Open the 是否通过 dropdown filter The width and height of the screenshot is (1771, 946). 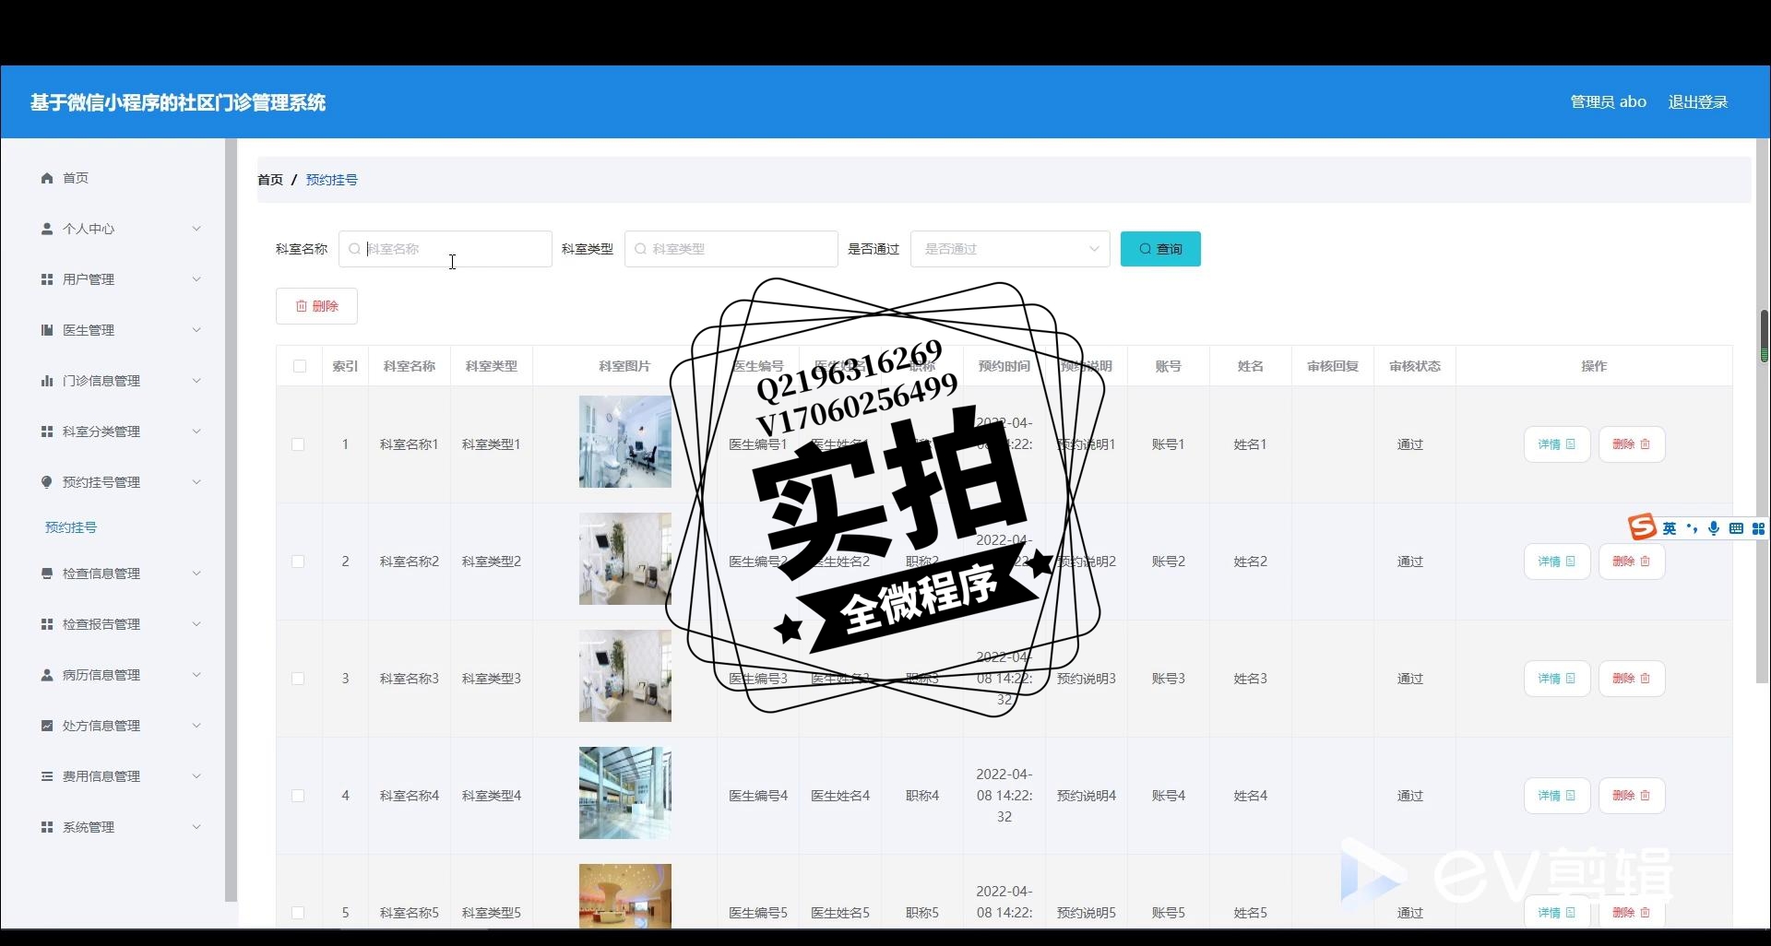tap(1010, 249)
